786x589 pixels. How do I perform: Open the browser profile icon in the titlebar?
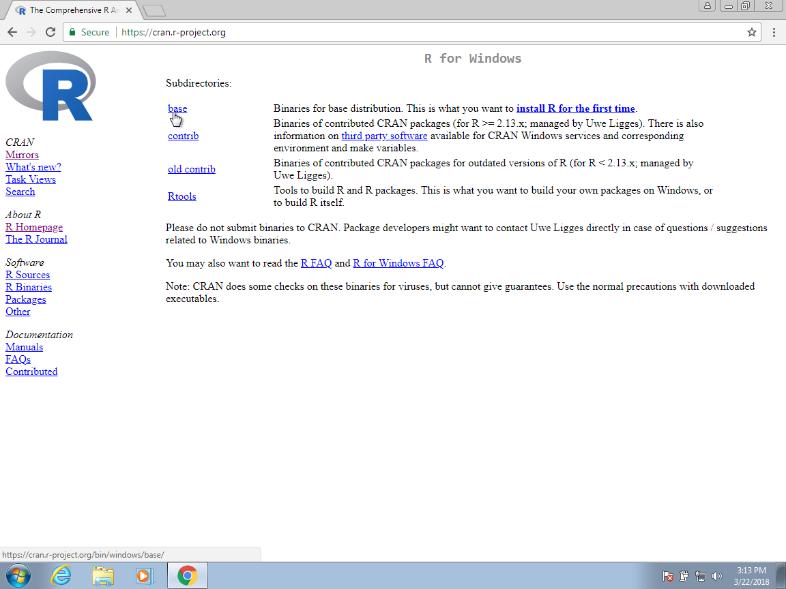707,5
